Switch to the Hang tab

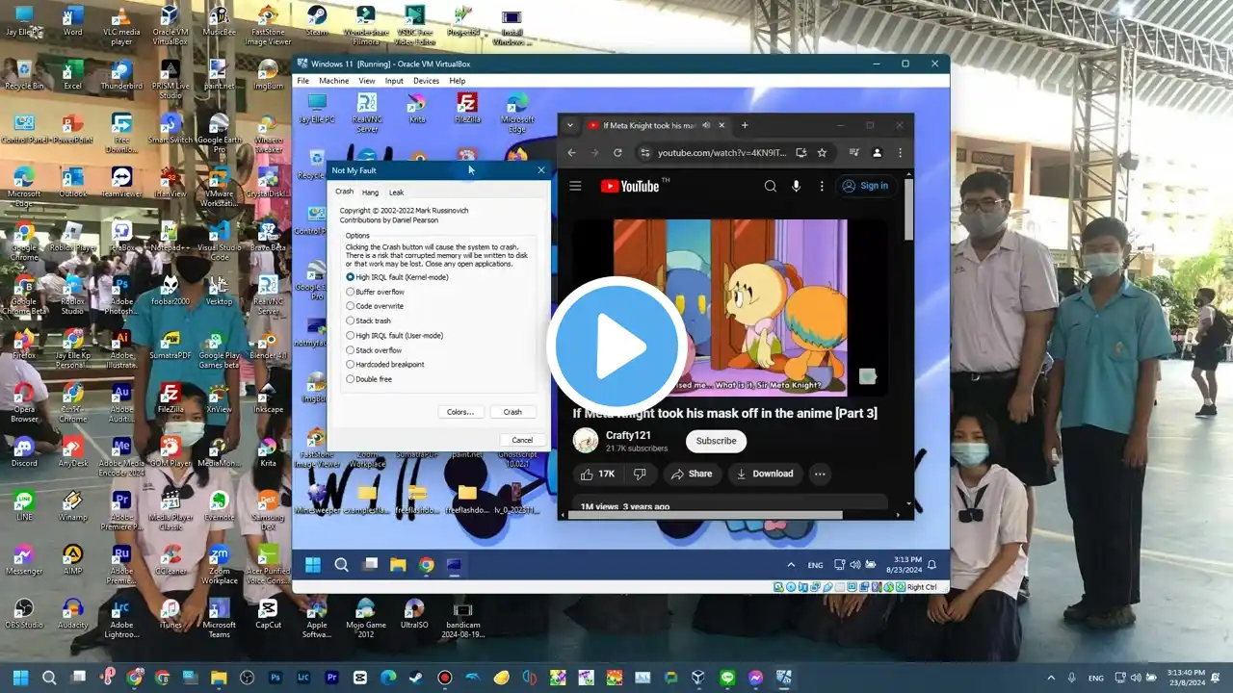click(370, 192)
